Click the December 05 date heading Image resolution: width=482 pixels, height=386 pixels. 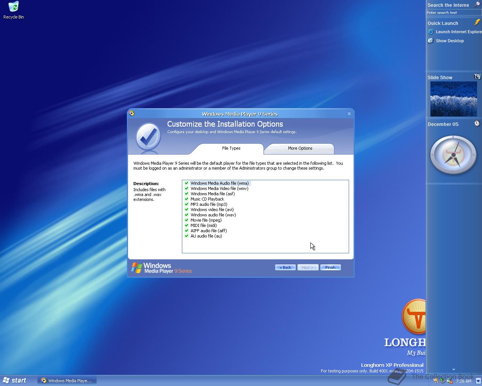(443, 124)
